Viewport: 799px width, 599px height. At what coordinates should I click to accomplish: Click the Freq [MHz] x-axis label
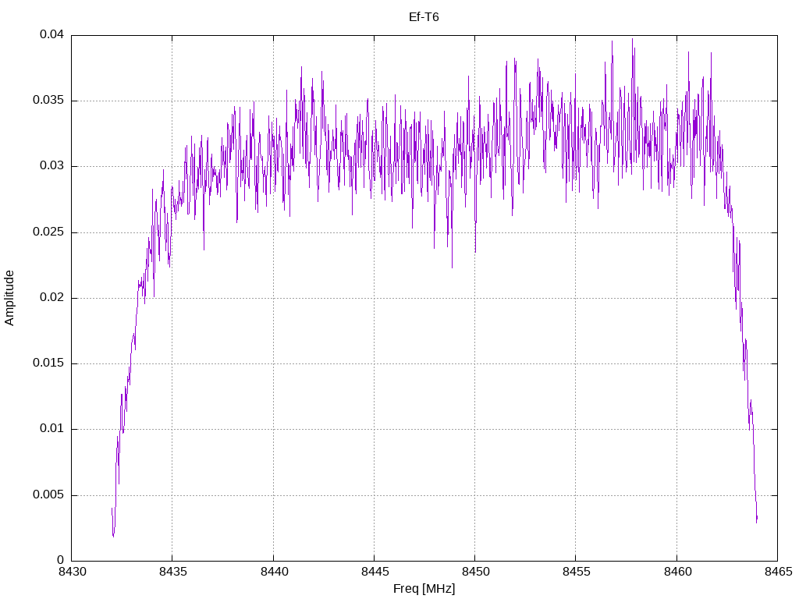(424, 589)
